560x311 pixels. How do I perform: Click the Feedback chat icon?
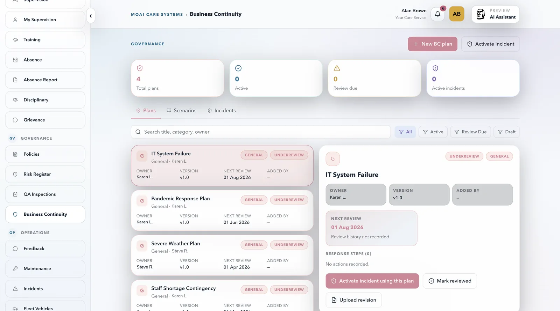point(15,249)
